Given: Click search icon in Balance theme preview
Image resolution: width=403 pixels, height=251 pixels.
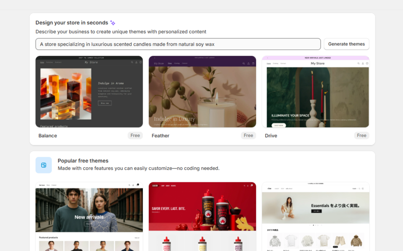Looking at the screenshot, I should point(132,62).
